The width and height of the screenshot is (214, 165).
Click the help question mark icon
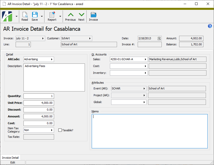click(x=210, y=26)
